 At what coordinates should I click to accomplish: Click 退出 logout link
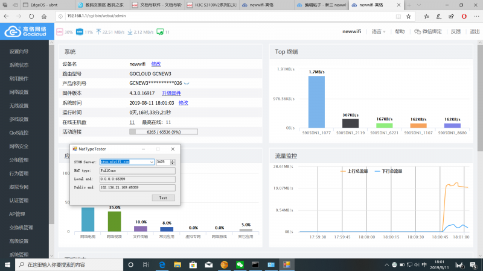475,32
